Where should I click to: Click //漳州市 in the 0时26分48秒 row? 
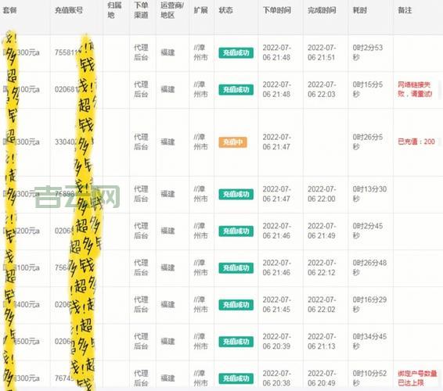click(201, 267)
